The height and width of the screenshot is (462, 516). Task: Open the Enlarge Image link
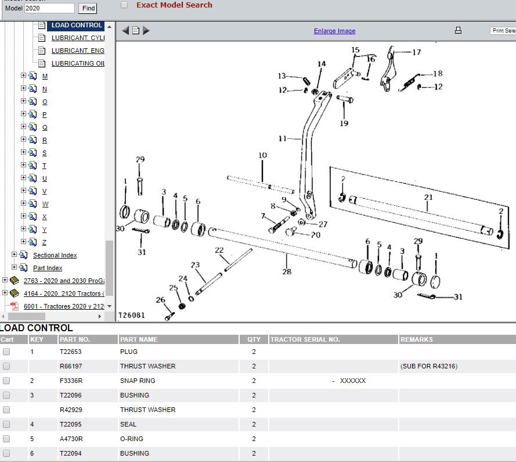pyautogui.click(x=334, y=31)
